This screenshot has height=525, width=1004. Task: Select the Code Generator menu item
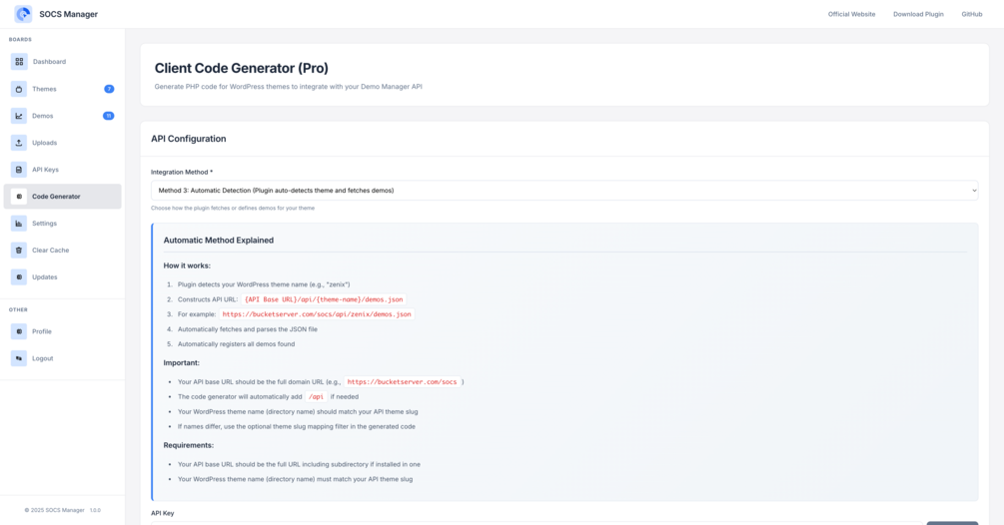point(56,197)
